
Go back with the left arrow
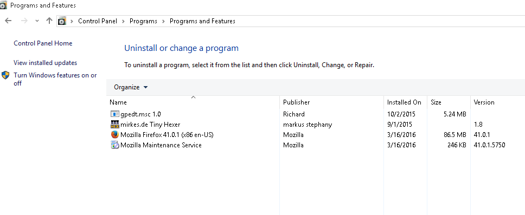8,21
